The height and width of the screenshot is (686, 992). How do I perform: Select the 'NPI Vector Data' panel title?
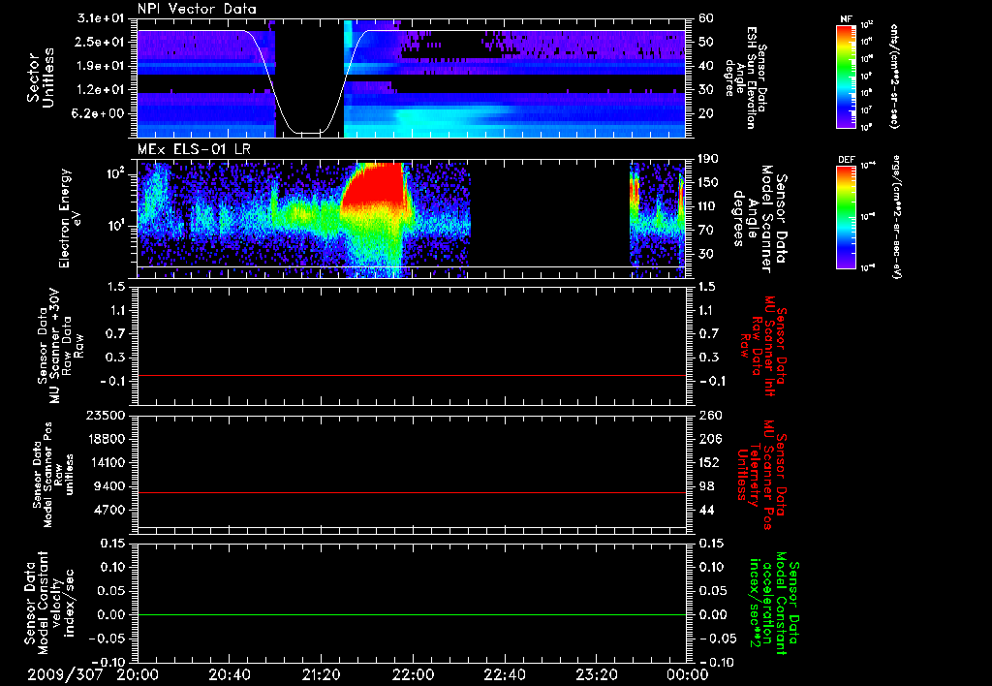[x=197, y=9]
